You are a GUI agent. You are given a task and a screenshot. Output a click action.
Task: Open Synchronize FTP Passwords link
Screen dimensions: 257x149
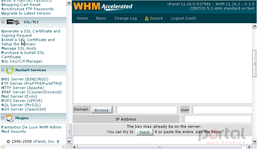pos(27,9)
